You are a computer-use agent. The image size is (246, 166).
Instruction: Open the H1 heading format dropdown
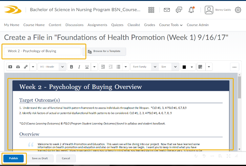52,67
